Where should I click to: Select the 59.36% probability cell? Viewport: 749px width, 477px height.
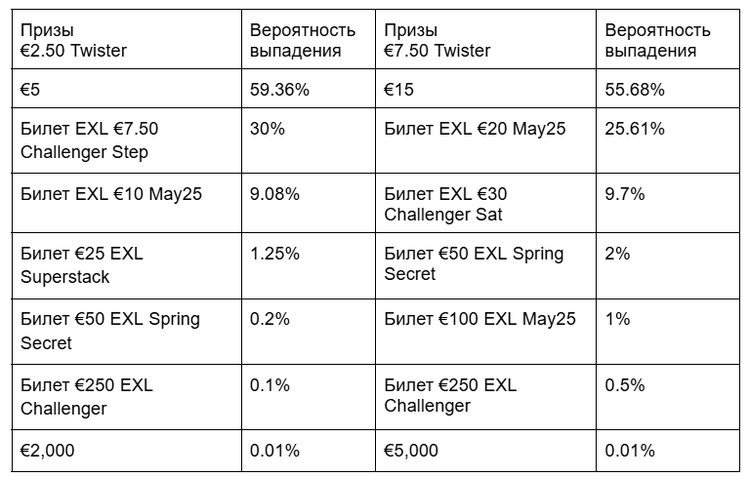point(279,90)
